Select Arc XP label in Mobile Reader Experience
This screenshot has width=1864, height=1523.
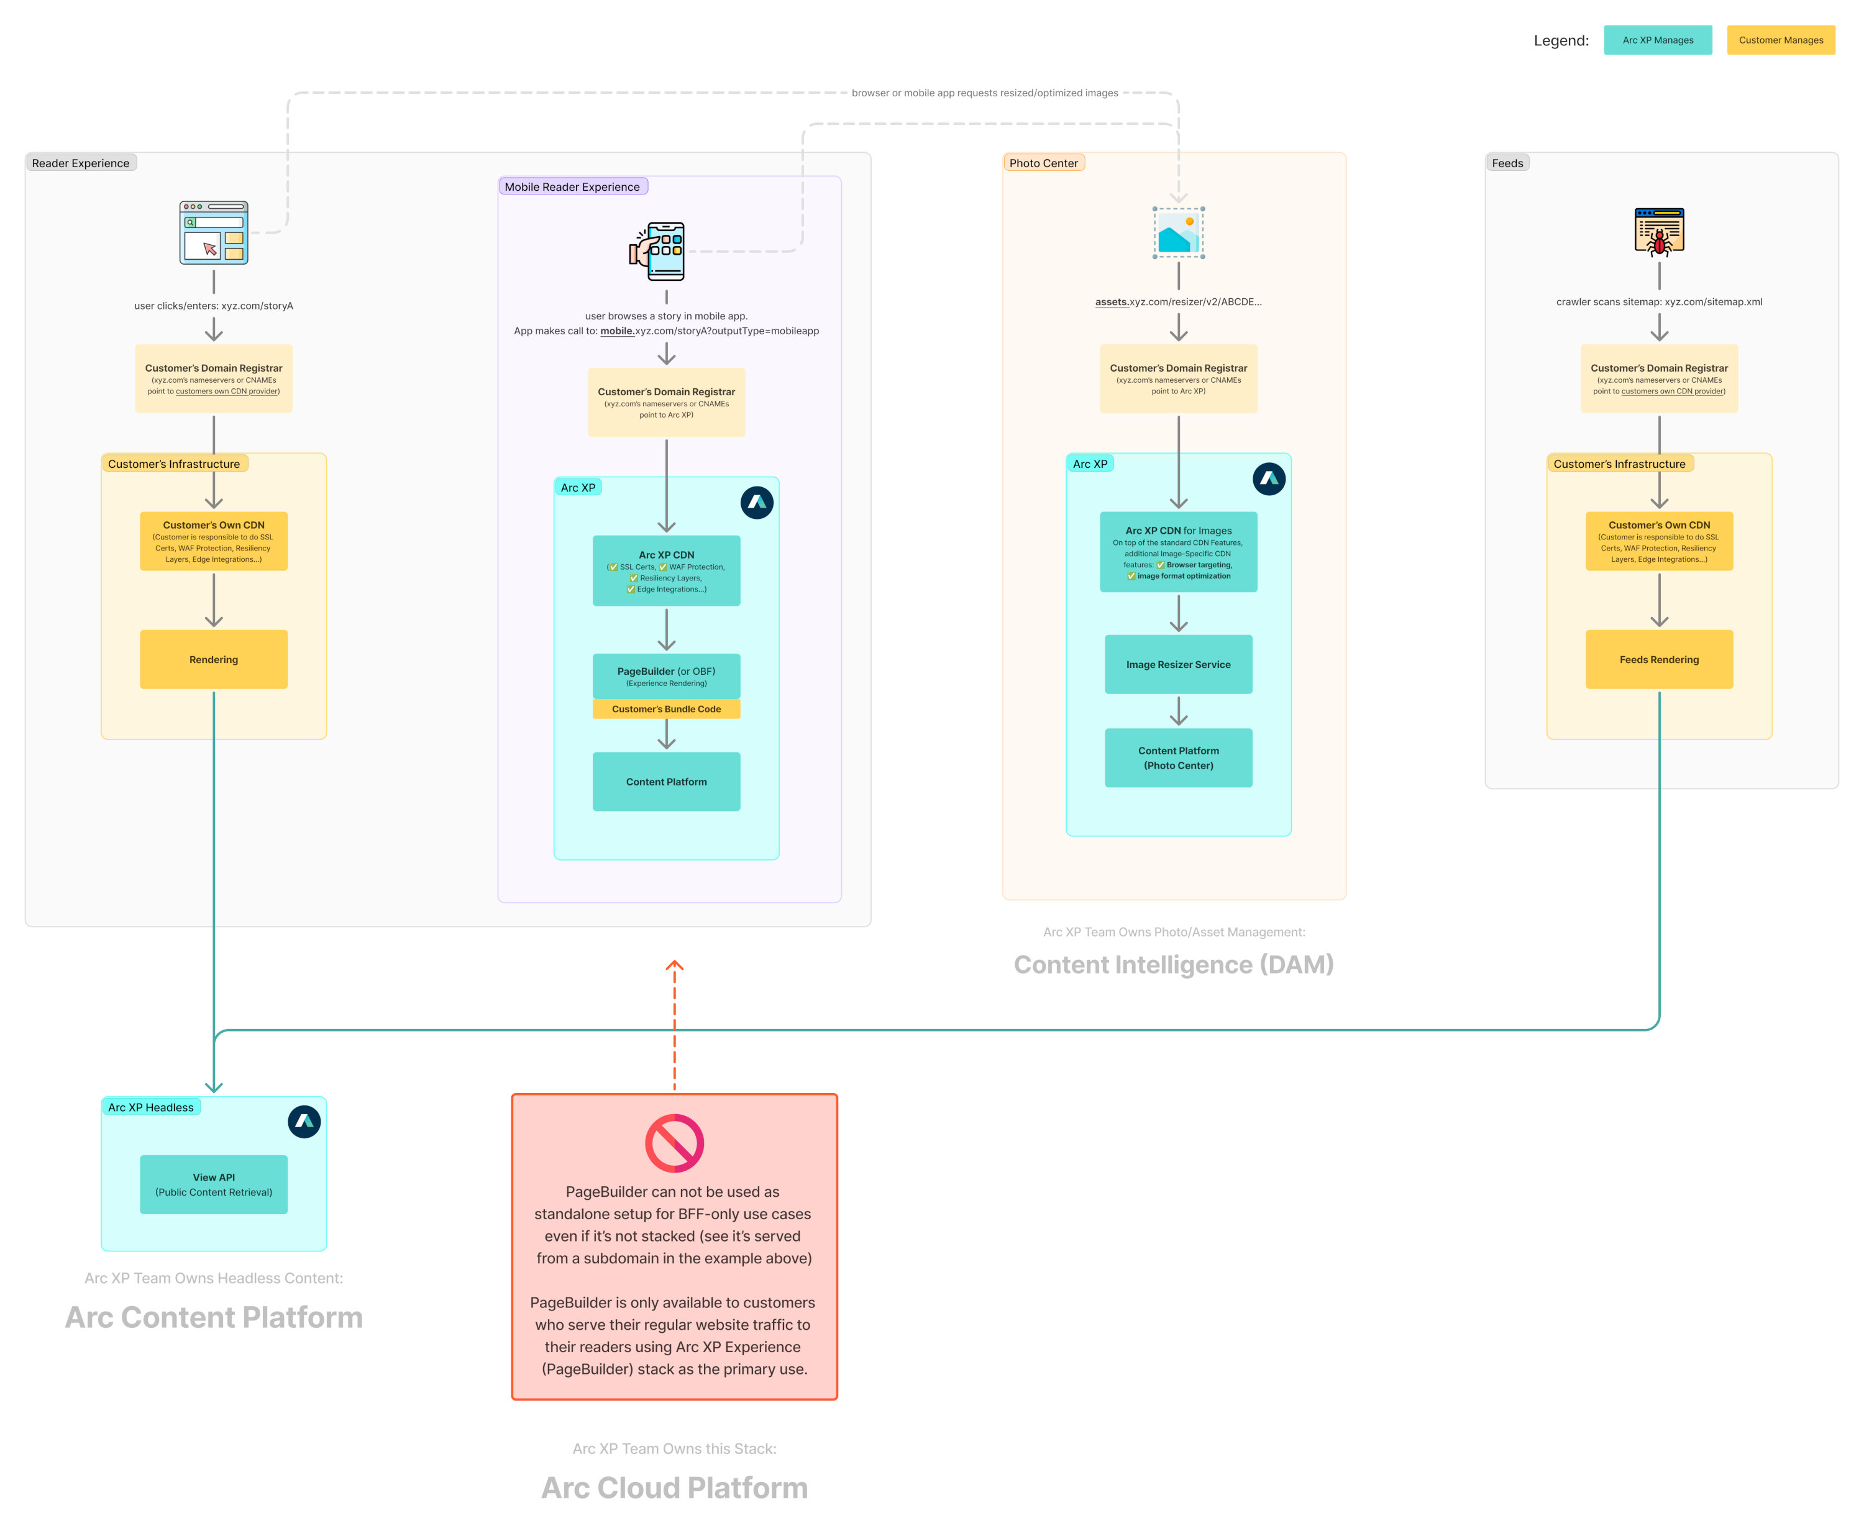click(x=578, y=488)
